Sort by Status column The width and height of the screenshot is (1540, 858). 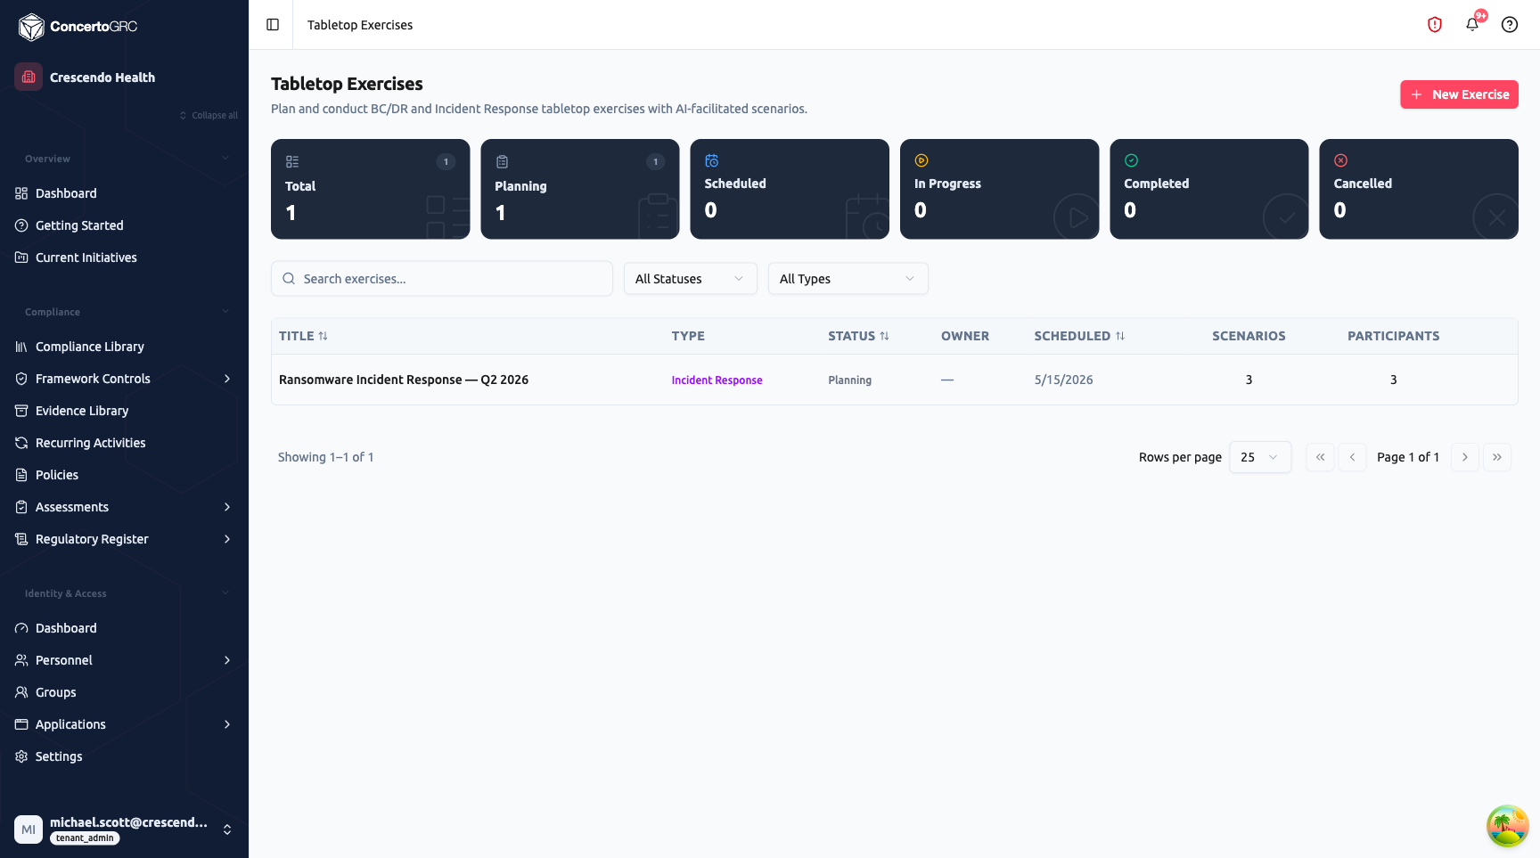point(858,336)
